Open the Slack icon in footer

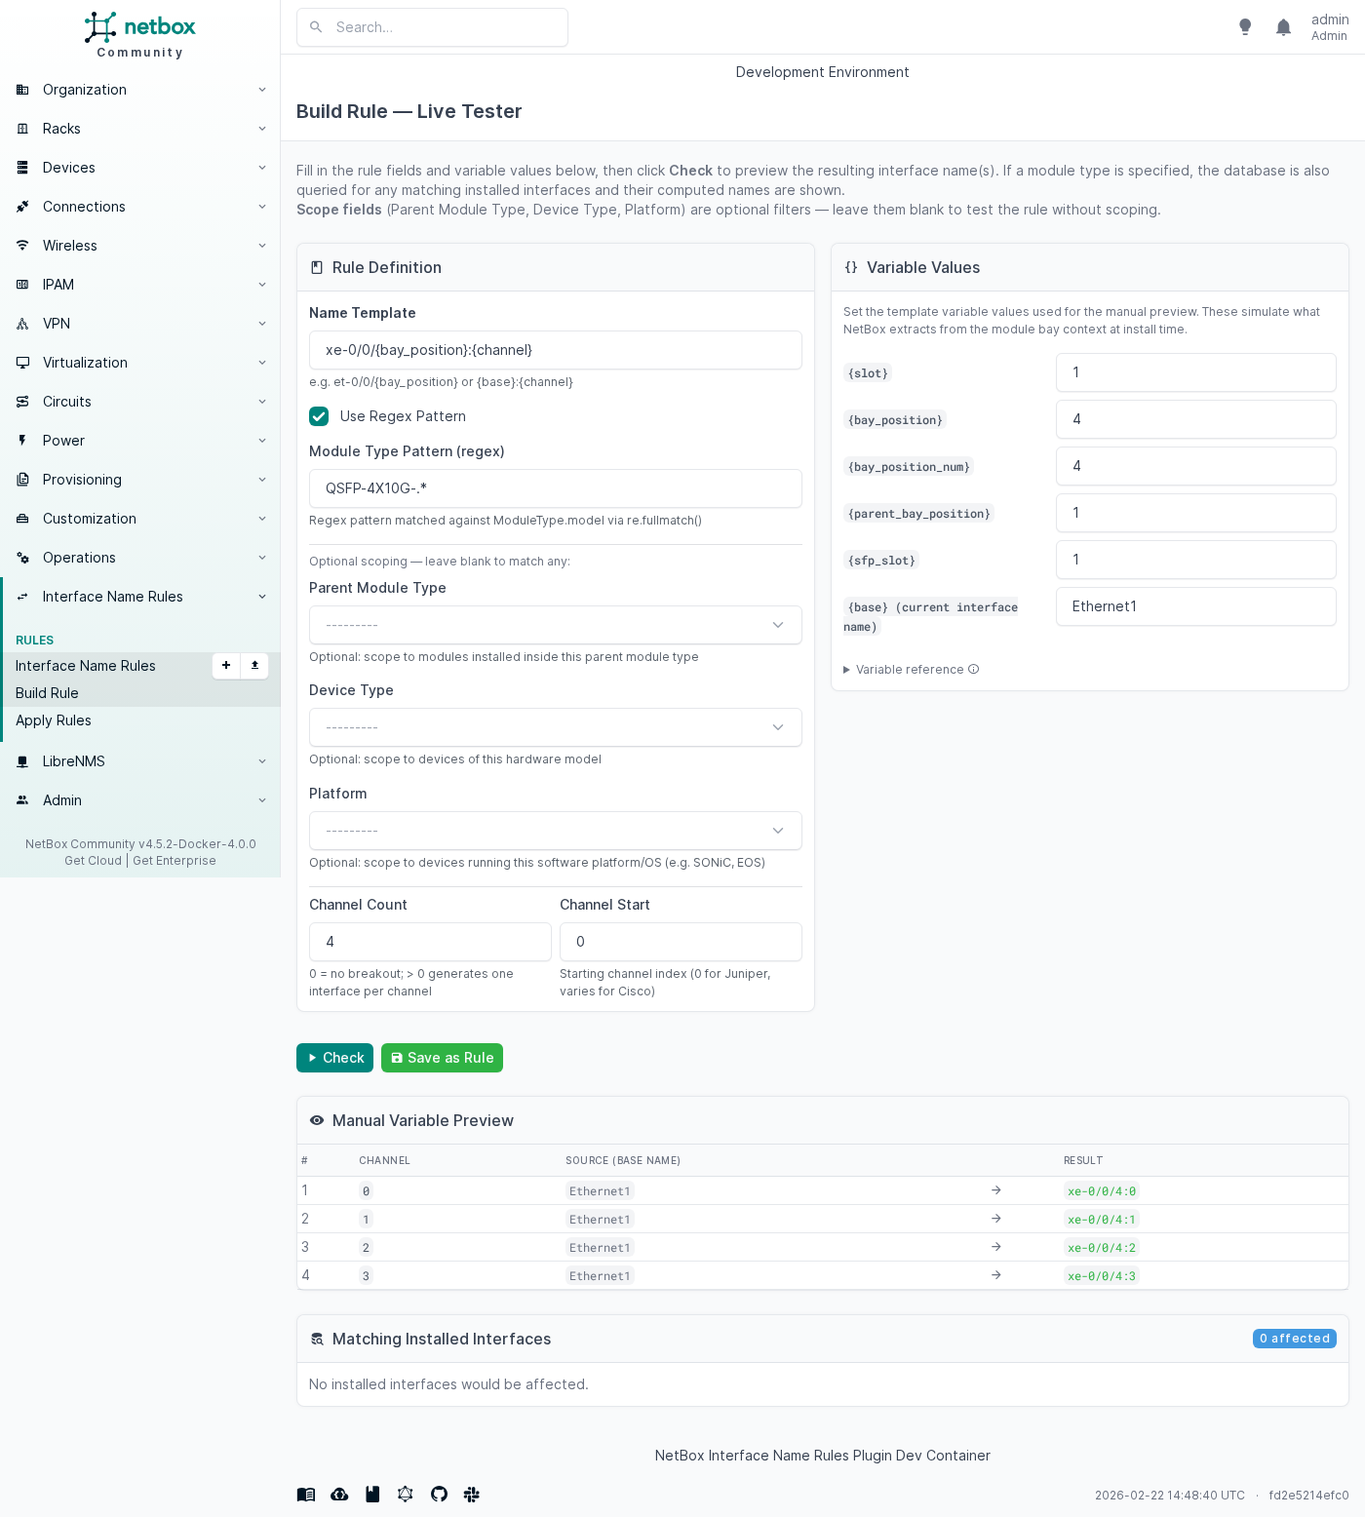click(x=472, y=1494)
